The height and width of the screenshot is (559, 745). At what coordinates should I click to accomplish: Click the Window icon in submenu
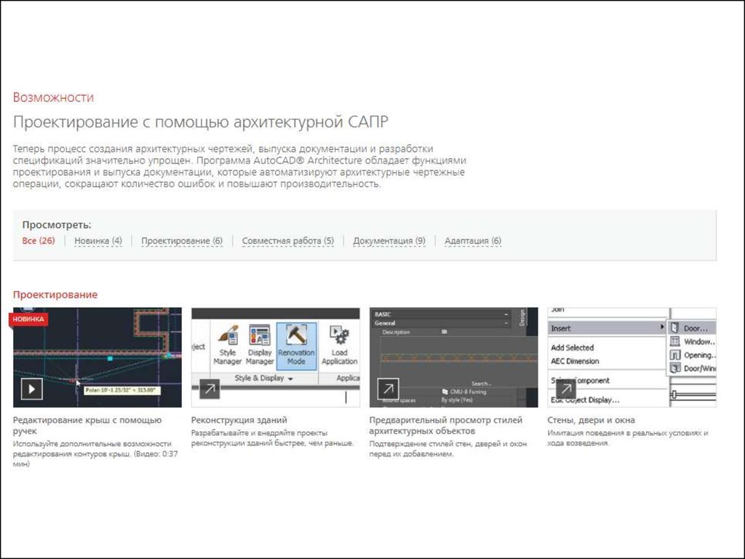(675, 341)
